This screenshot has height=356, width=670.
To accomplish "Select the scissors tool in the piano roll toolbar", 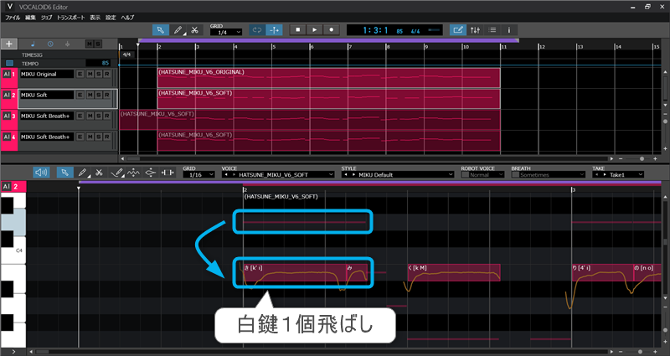I will click(99, 173).
